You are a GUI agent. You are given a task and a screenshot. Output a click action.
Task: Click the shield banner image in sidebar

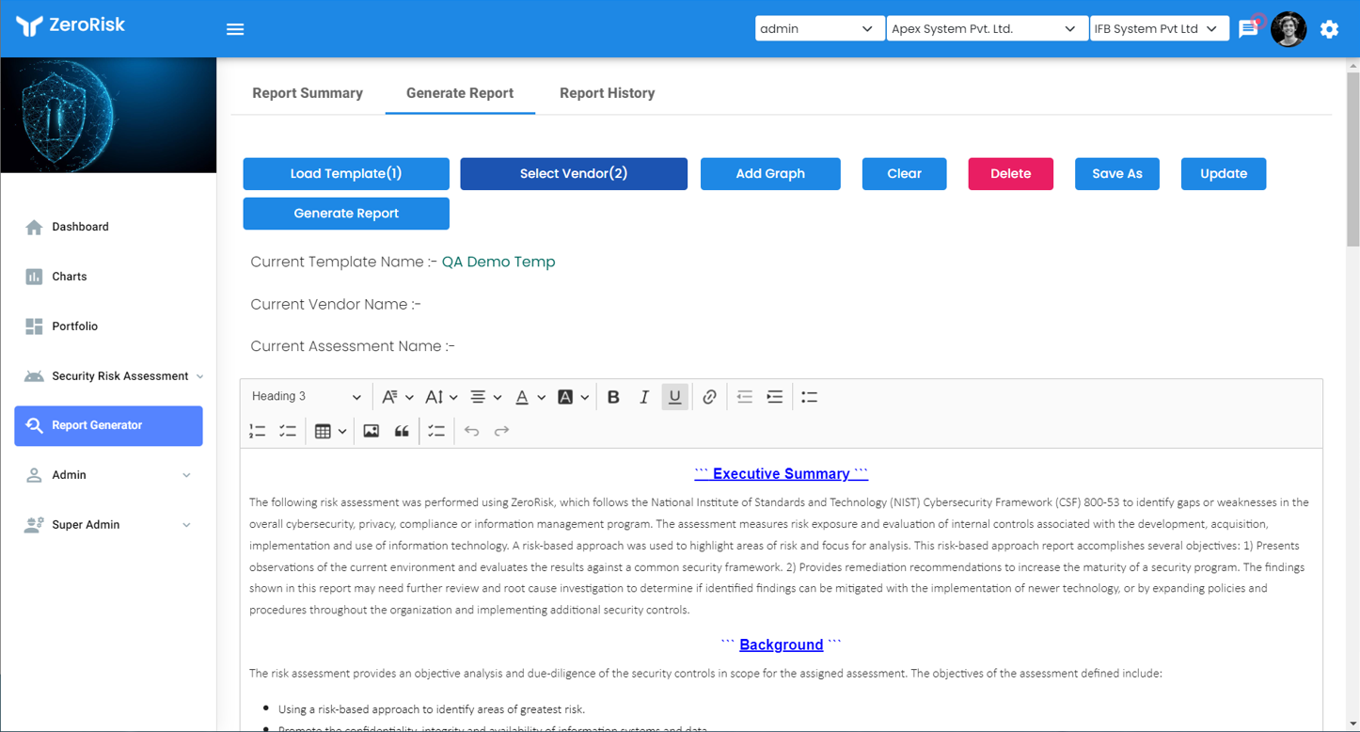coord(108,115)
